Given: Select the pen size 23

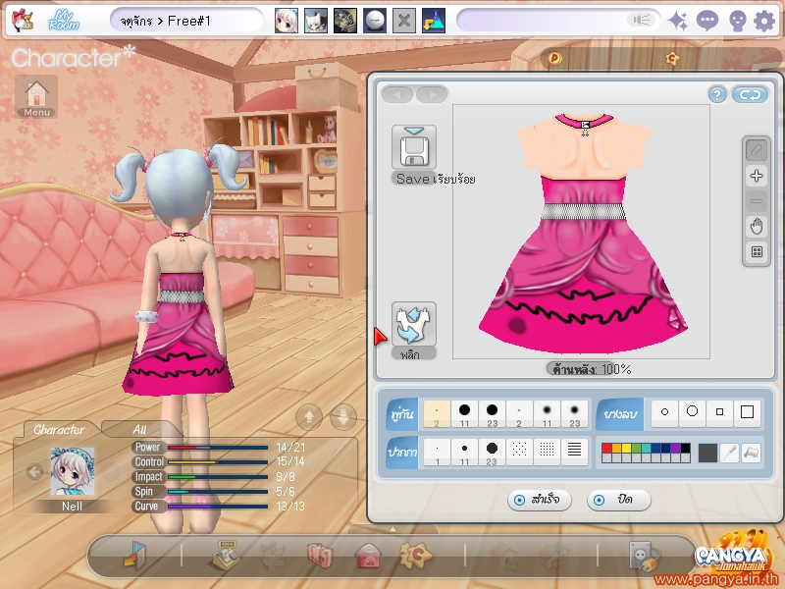Looking at the screenshot, I should [x=493, y=453].
